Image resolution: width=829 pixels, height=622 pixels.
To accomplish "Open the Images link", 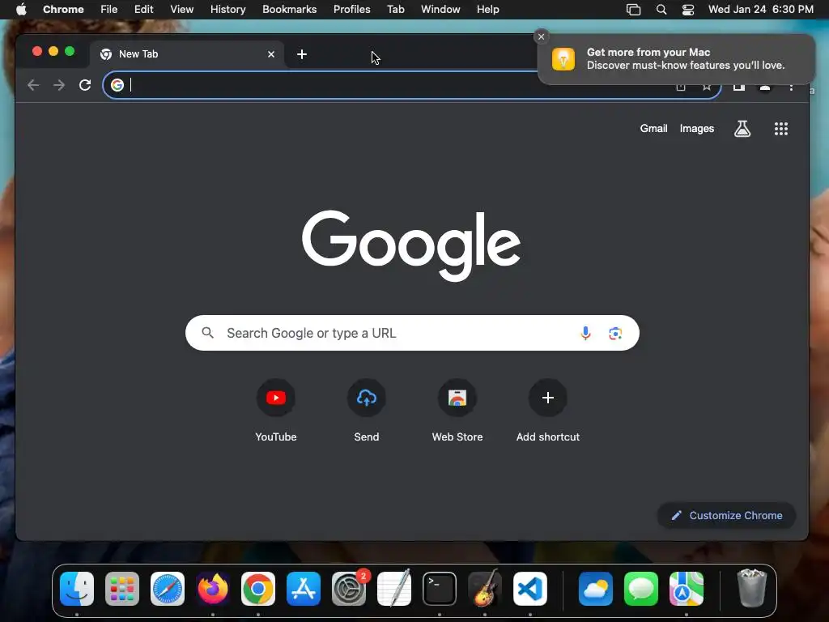I will [697, 129].
